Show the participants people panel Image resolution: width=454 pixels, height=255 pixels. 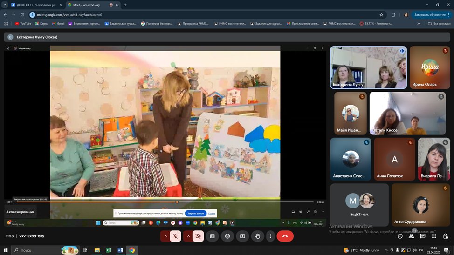(411, 236)
